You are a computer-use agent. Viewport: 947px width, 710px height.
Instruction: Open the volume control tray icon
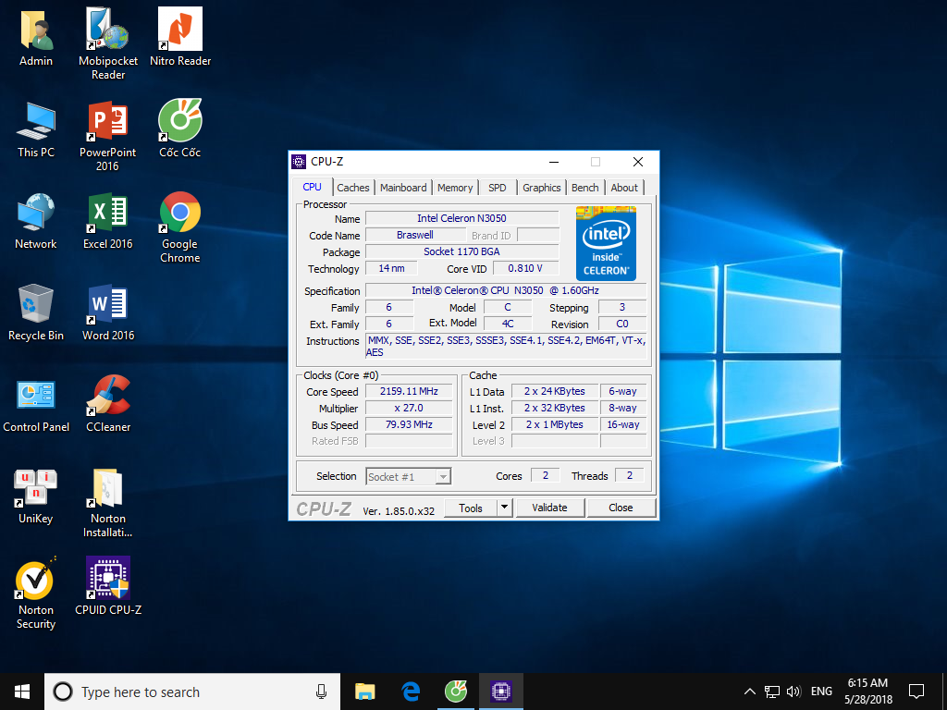point(793,692)
